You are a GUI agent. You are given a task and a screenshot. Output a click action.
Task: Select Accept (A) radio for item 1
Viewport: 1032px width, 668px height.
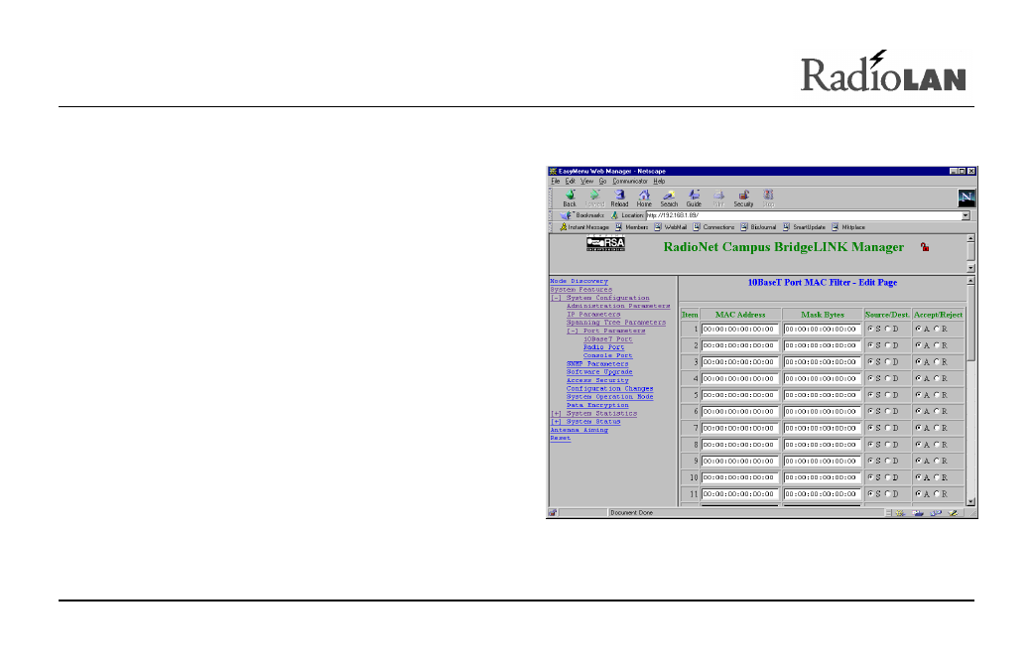click(918, 329)
